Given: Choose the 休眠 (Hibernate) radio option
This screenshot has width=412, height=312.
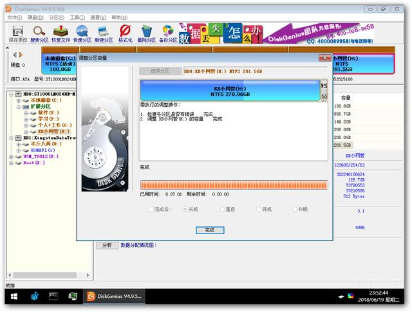Looking at the screenshot, I should [x=295, y=210].
